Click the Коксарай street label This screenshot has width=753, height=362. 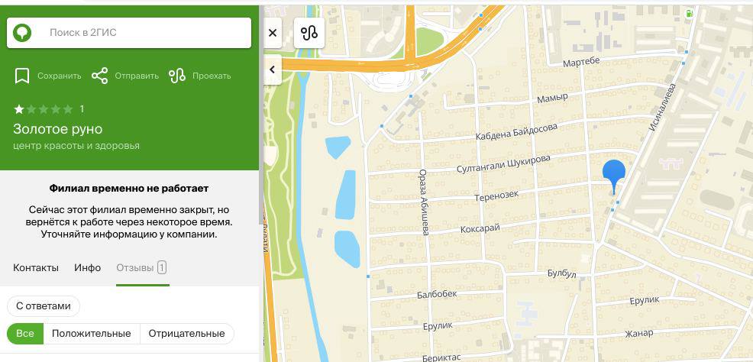480,228
